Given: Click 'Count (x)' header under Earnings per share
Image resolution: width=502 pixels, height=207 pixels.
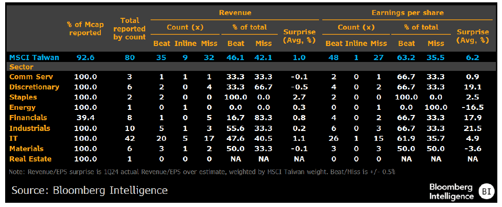Looking at the screenshot, I should pos(357,28).
